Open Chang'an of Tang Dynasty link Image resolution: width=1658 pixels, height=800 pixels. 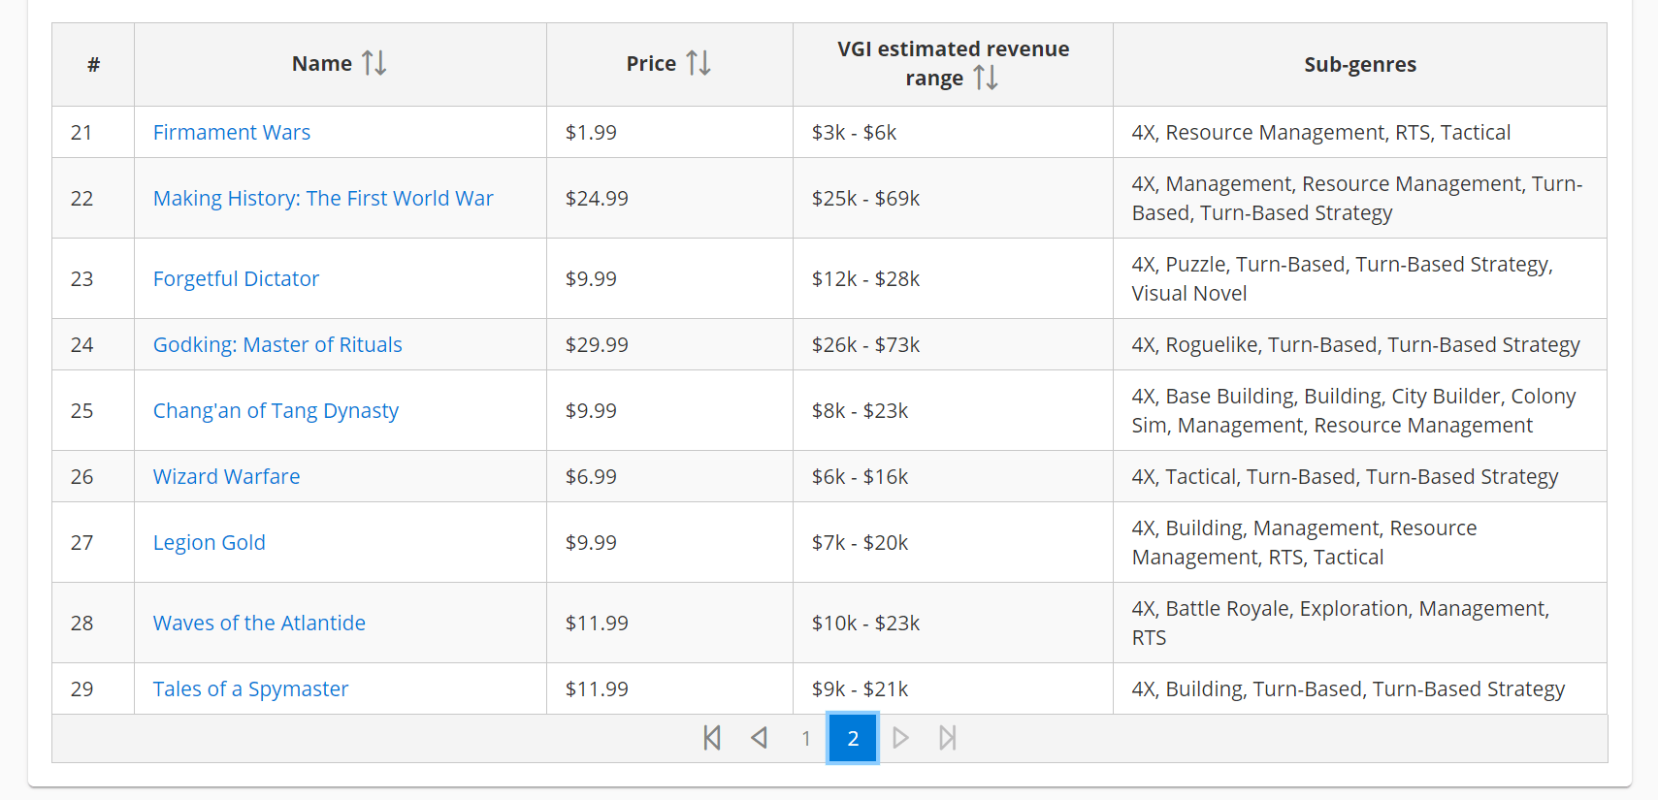click(276, 410)
